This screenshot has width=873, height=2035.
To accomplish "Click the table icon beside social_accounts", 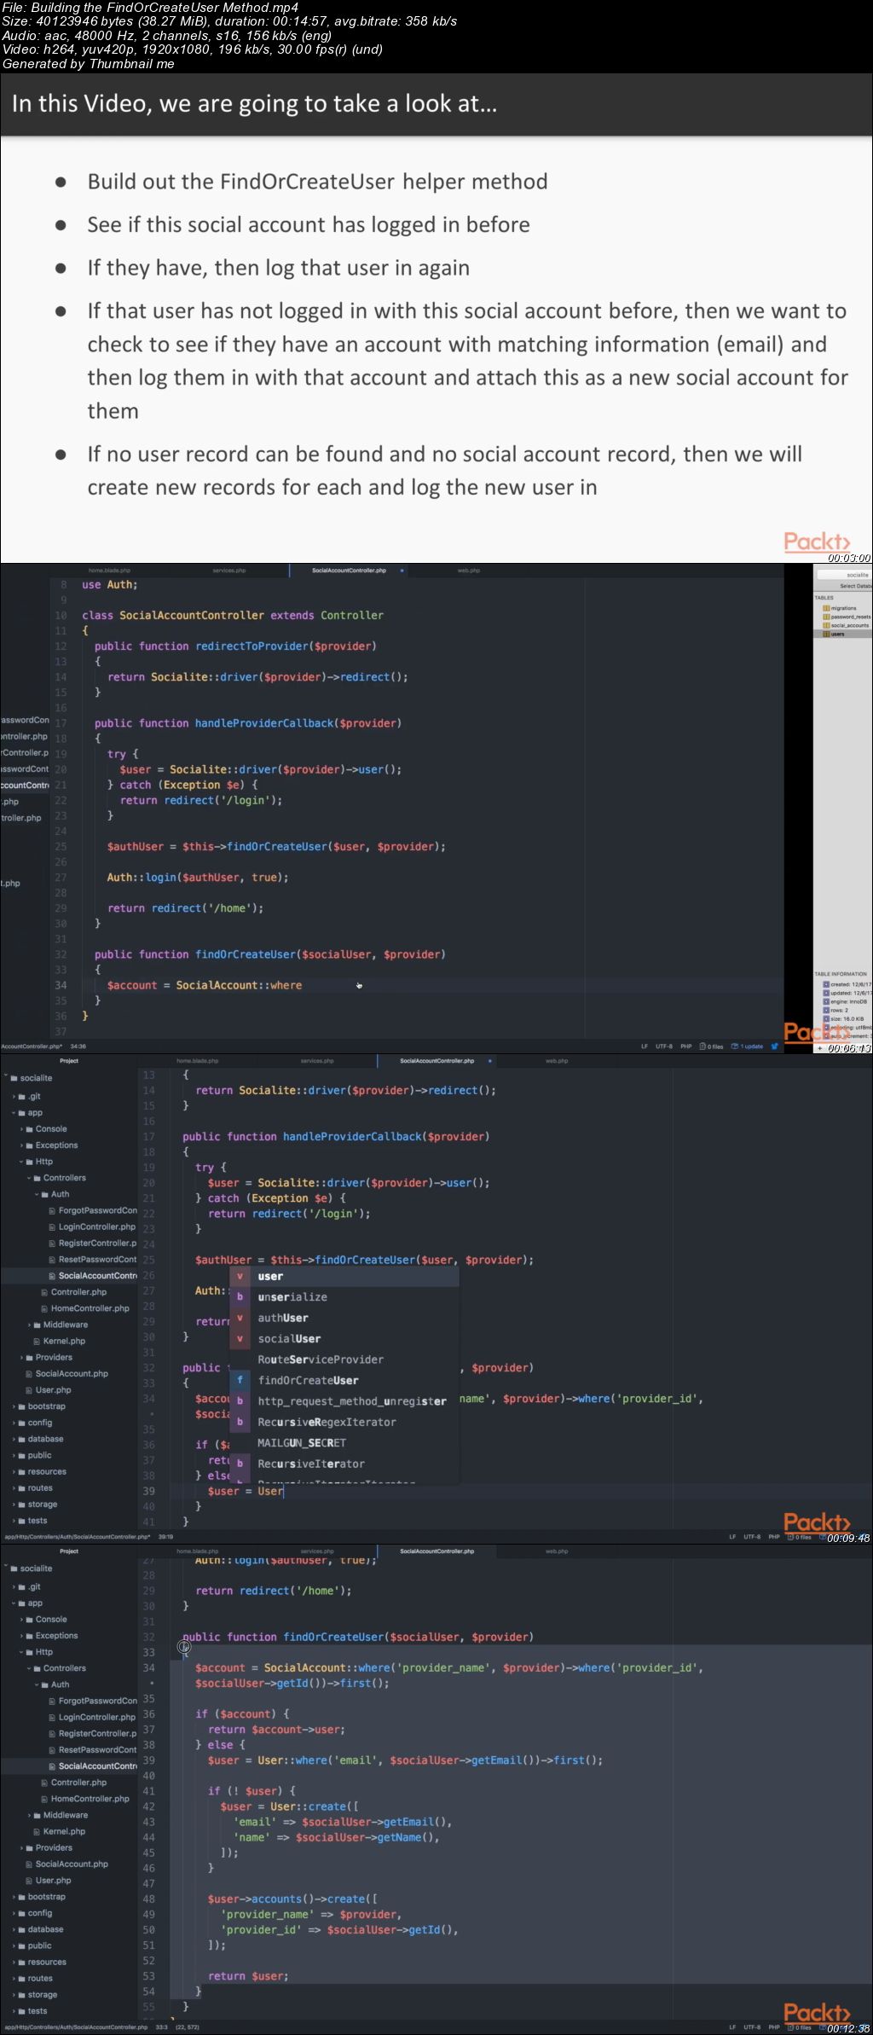I will (826, 625).
